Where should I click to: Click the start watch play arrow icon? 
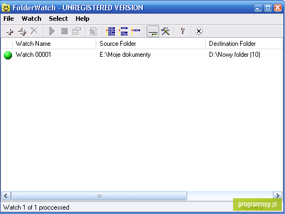52,31
